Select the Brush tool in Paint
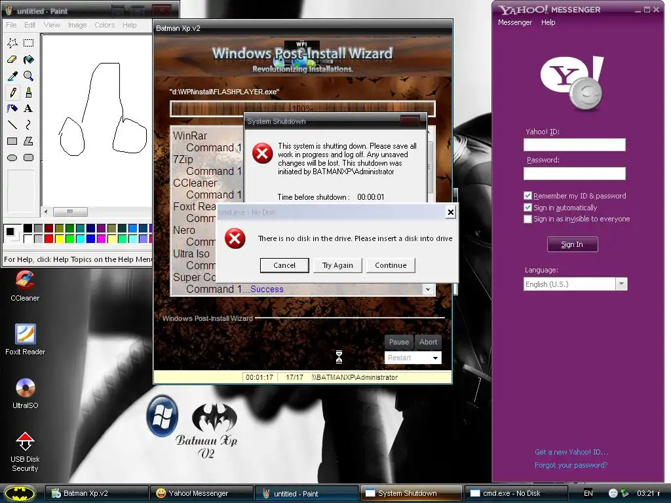Viewport: 671px width, 503px height. 29,92
